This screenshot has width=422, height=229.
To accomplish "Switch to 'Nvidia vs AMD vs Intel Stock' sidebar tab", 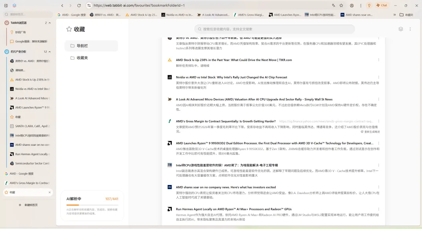I will point(29,89).
